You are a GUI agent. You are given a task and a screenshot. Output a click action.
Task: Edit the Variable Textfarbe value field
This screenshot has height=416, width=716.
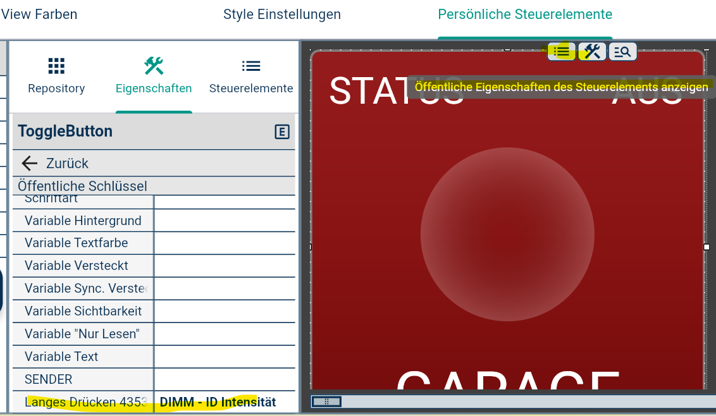[x=225, y=243]
